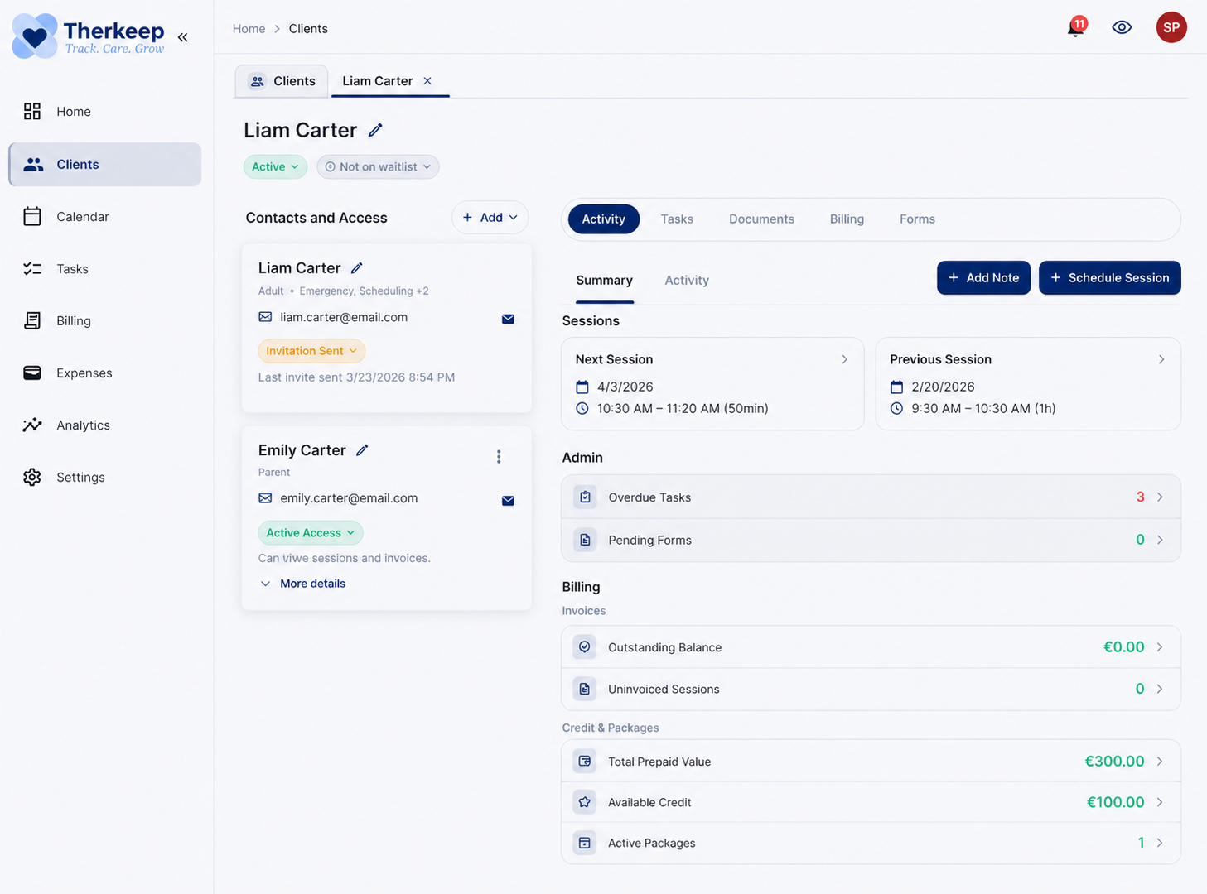Open Settings from the sidebar

pos(80,477)
